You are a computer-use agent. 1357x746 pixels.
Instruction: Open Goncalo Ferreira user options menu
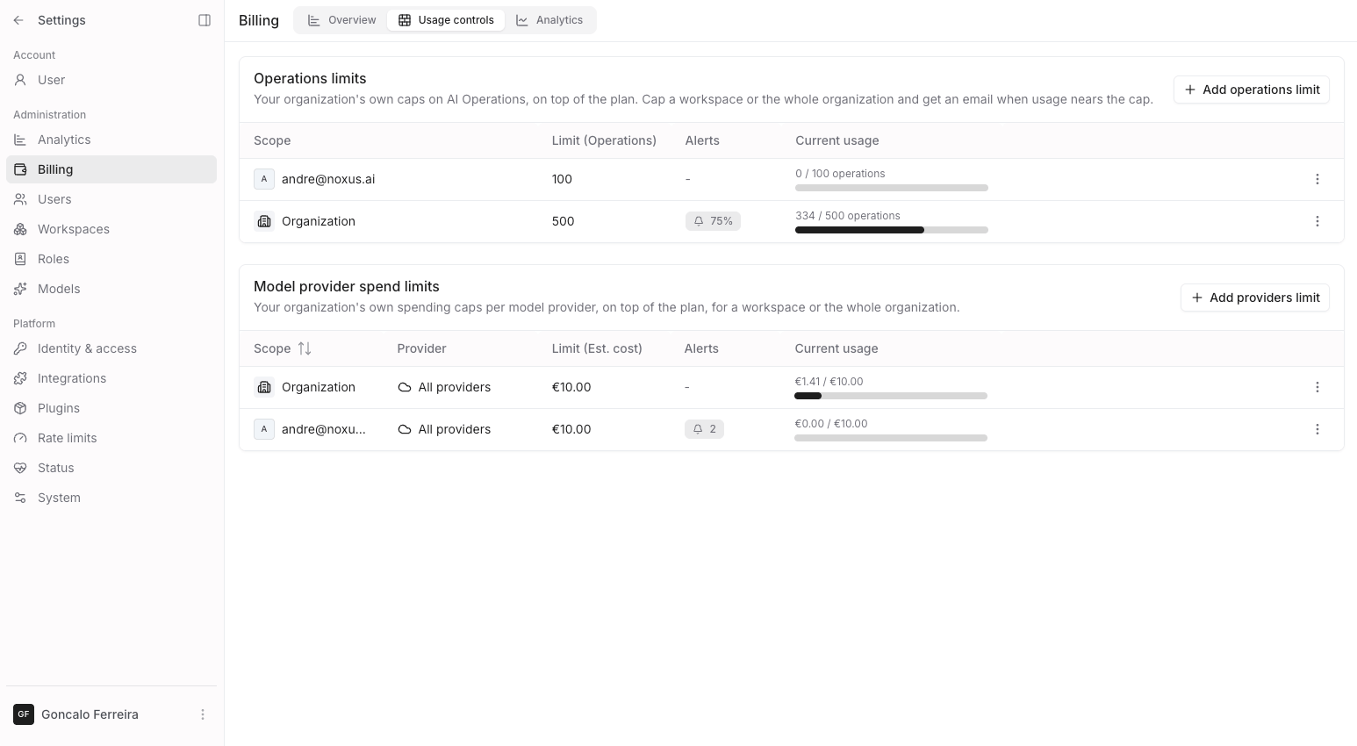coord(203,714)
